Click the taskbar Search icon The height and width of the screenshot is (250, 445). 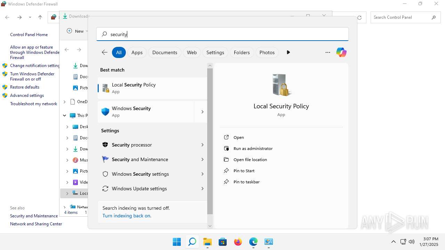pos(192,242)
